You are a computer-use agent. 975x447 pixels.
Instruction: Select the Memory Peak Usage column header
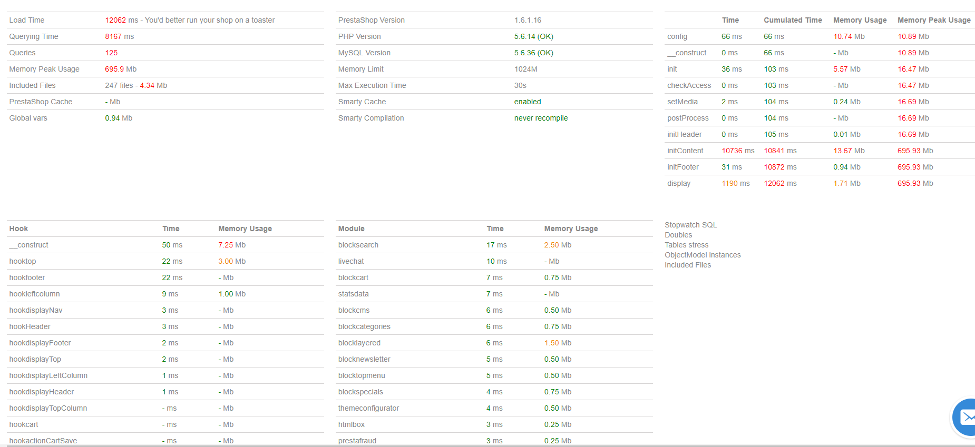934,20
